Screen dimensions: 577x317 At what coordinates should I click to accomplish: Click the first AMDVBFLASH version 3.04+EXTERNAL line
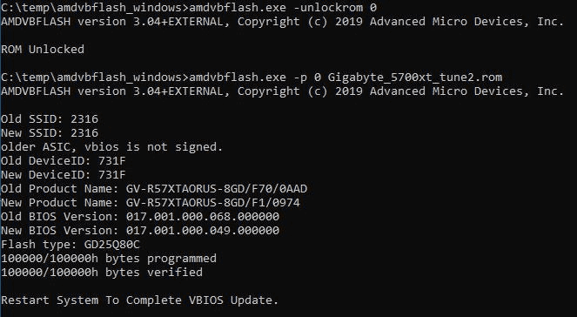[282, 22]
